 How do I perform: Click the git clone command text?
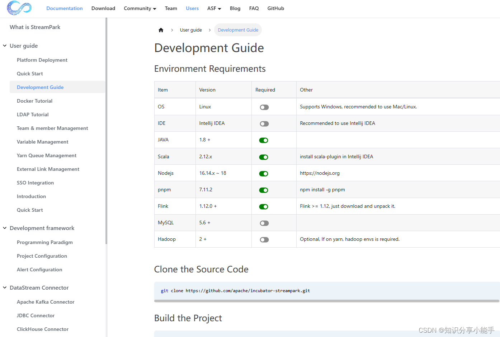tap(235, 291)
